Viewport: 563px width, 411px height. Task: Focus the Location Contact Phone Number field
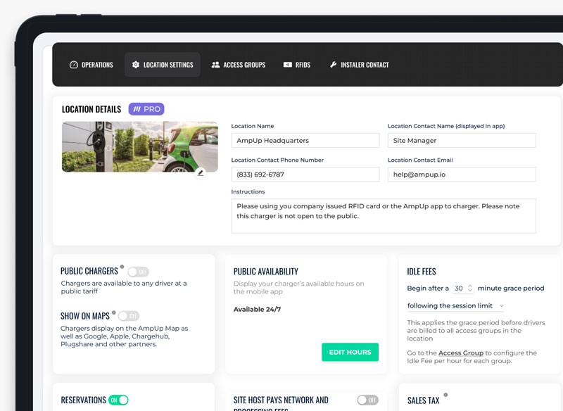click(305, 175)
